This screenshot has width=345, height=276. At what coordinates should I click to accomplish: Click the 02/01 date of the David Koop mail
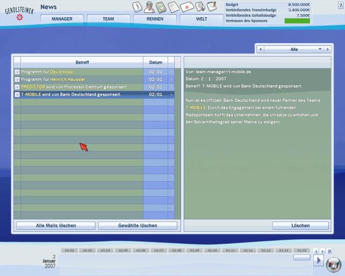click(156, 72)
